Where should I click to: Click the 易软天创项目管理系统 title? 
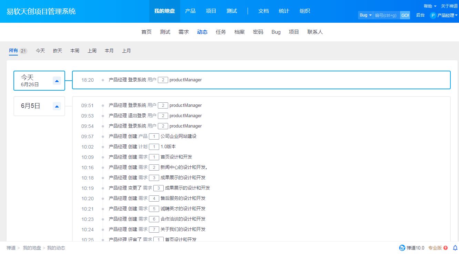click(41, 11)
